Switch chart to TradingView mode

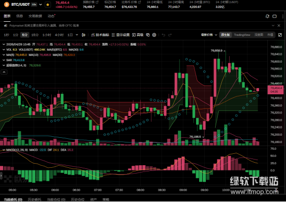[x=242, y=35]
